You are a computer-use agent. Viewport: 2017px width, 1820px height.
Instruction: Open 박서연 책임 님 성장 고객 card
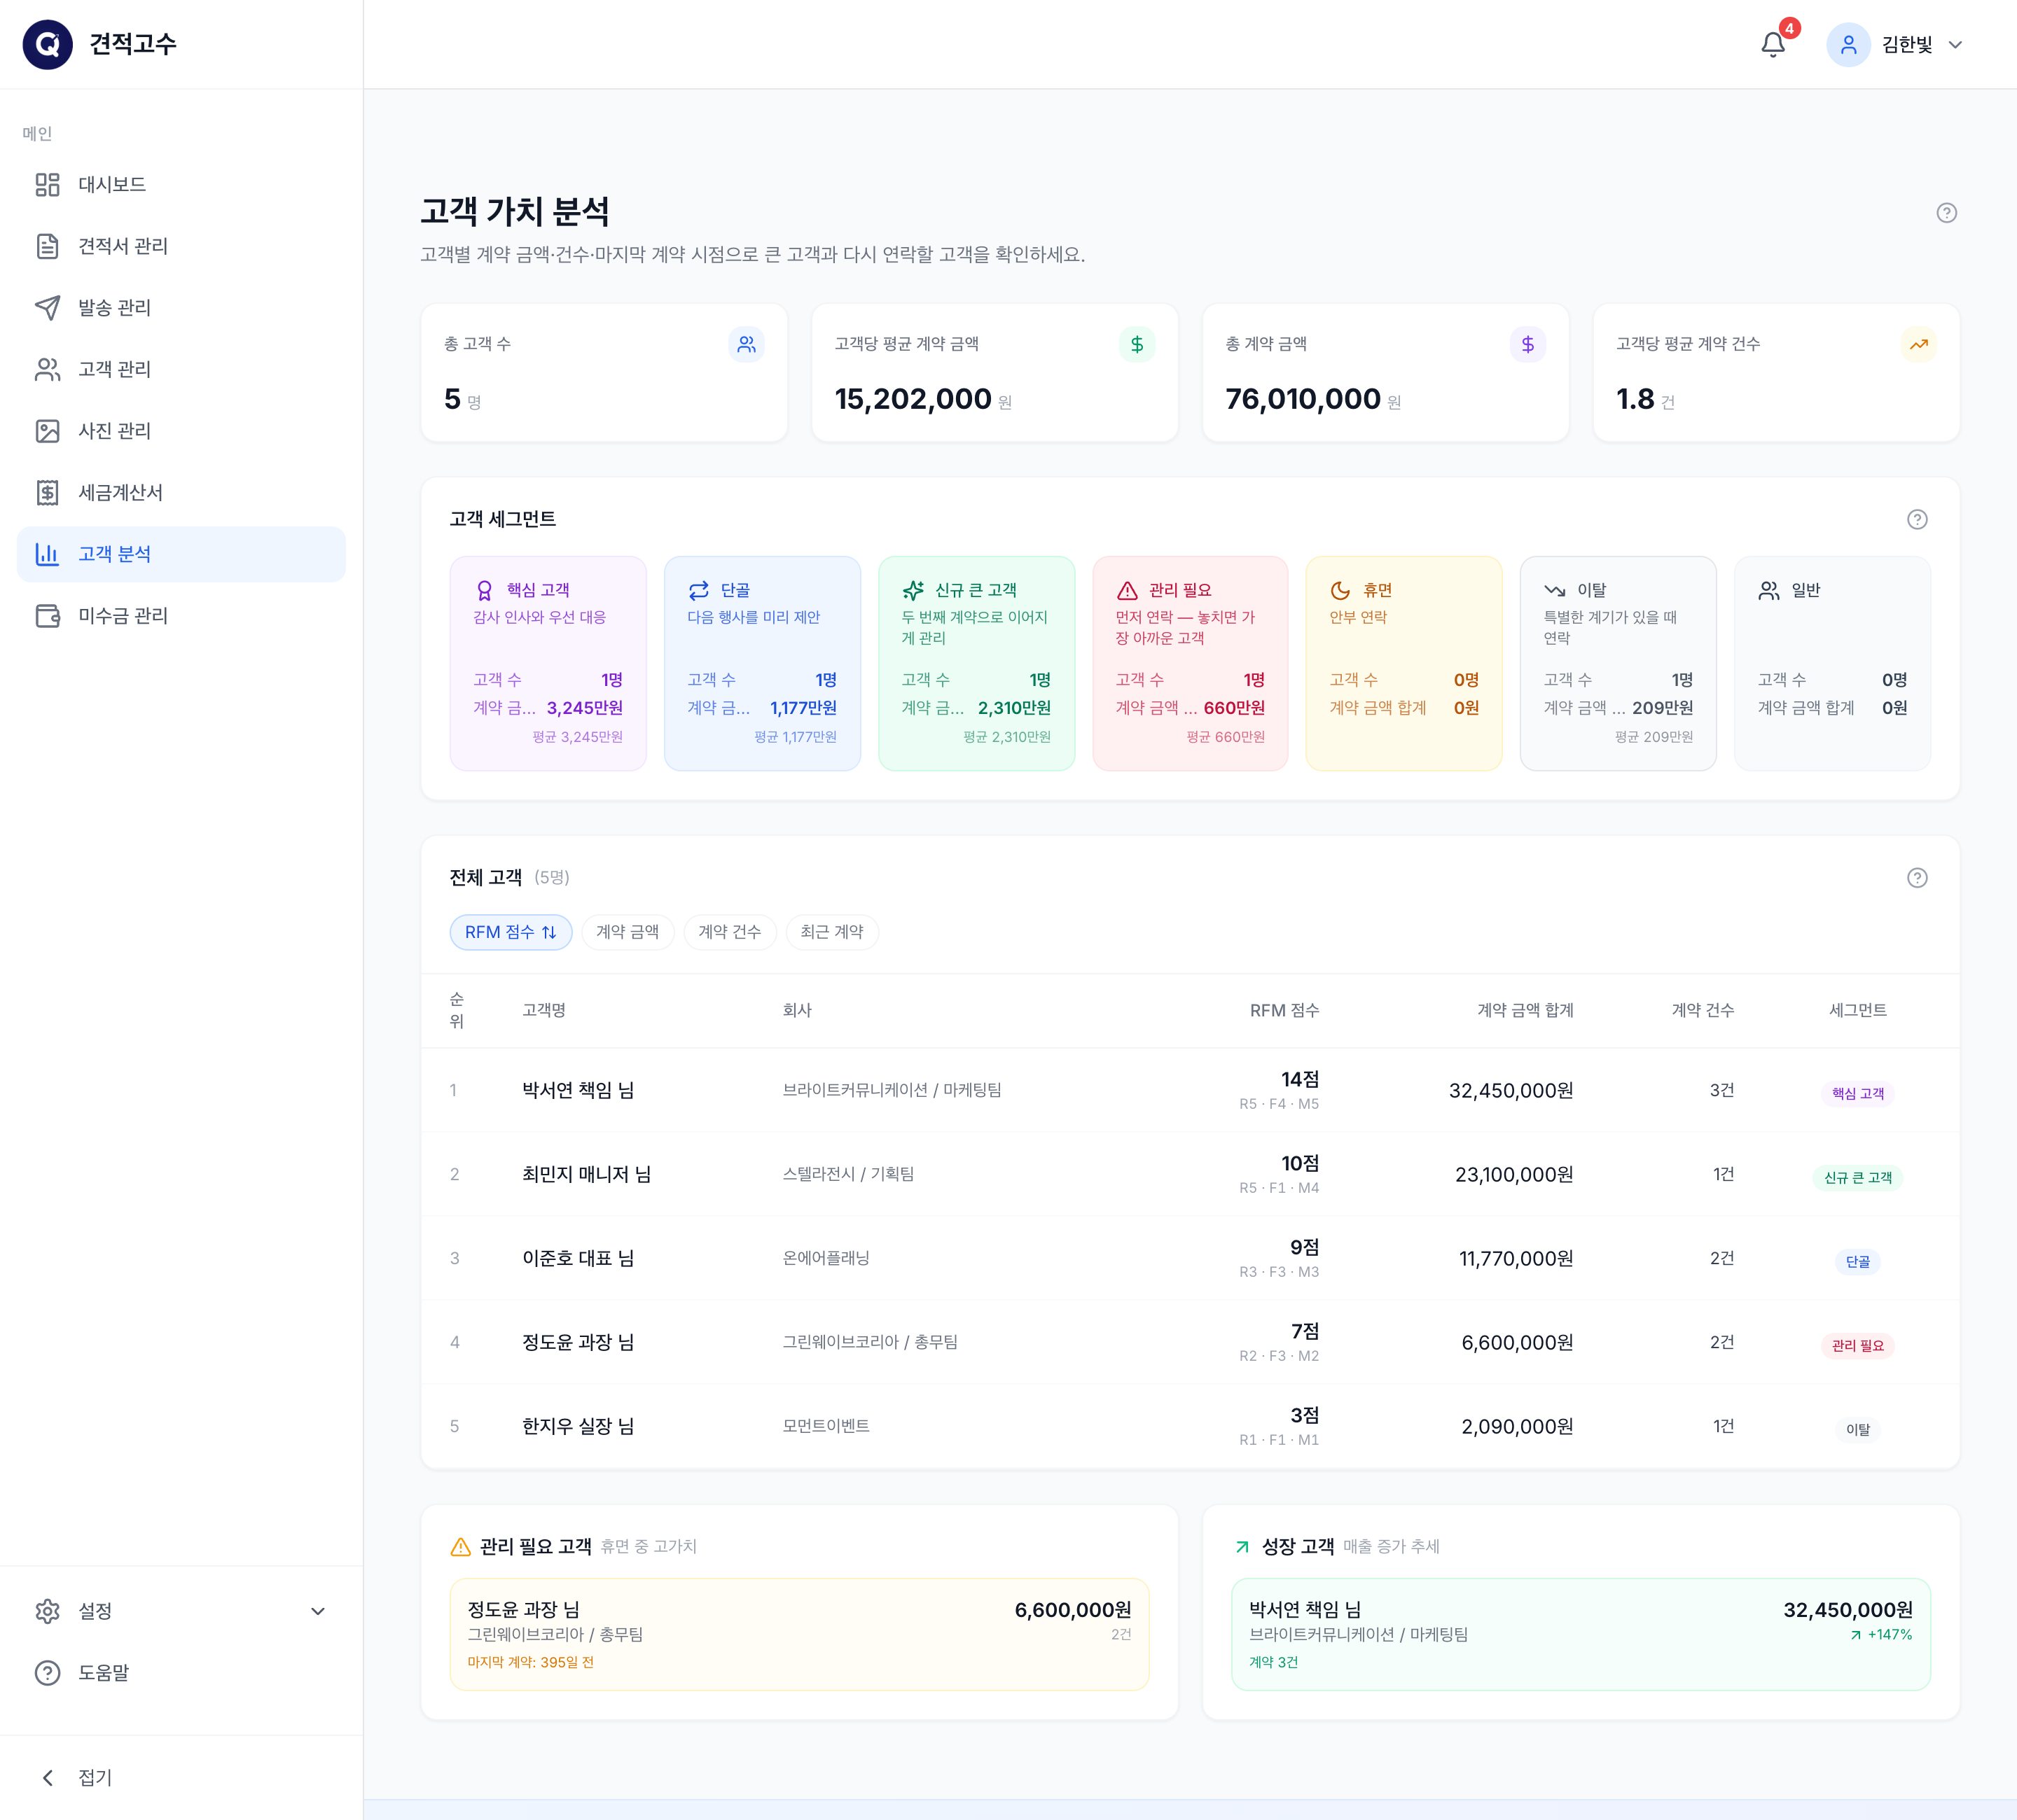[1581, 1634]
